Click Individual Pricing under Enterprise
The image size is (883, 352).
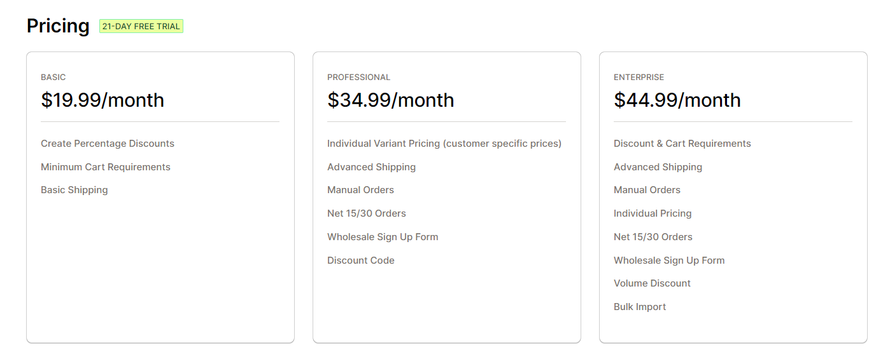(653, 213)
